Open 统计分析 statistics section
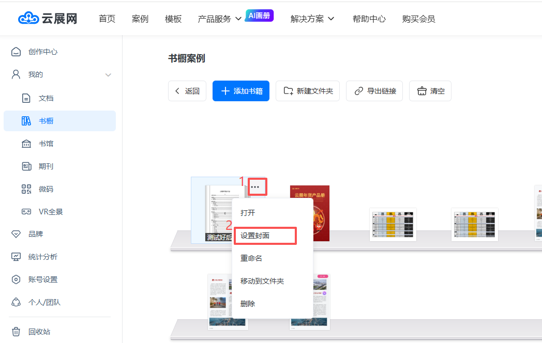 (x=42, y=257)
